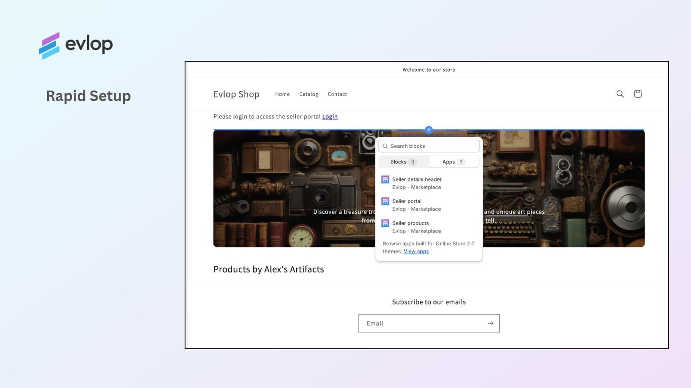This screenshot has height=388, width=691.
Task: Click into the Email input field
Action: (x=421, y=323)
